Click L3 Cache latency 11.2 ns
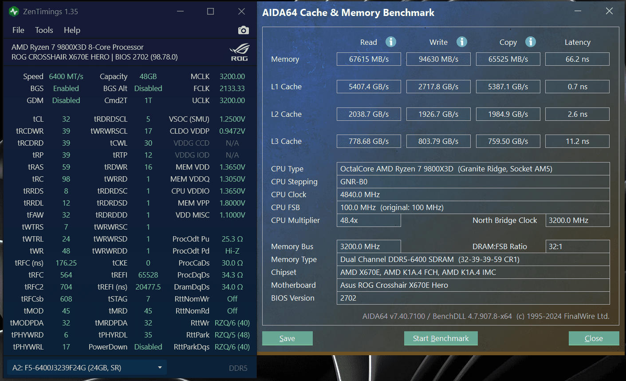 click(x=577, y=141)
